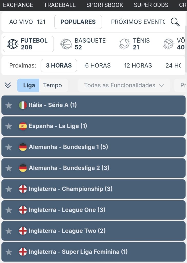Select the Tênis tennis ball icon
Image resolution: width=187 pixels, height=263 pixels.
coord(124,44)
